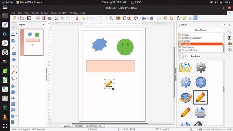233x131 pixels.
Task: Select the grey gear gallery symbol
Action: click(201, 67)
